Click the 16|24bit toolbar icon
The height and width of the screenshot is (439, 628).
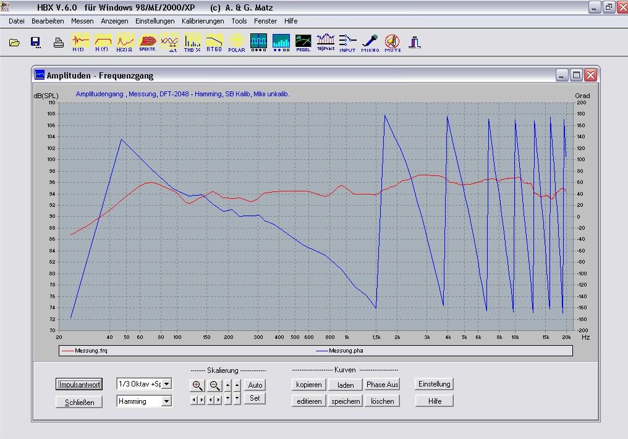pos(326,43)
